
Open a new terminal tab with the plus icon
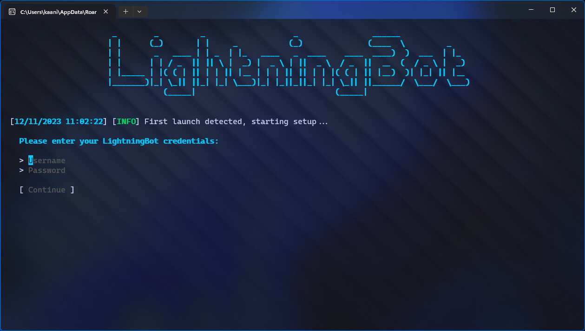coord(125,11)
